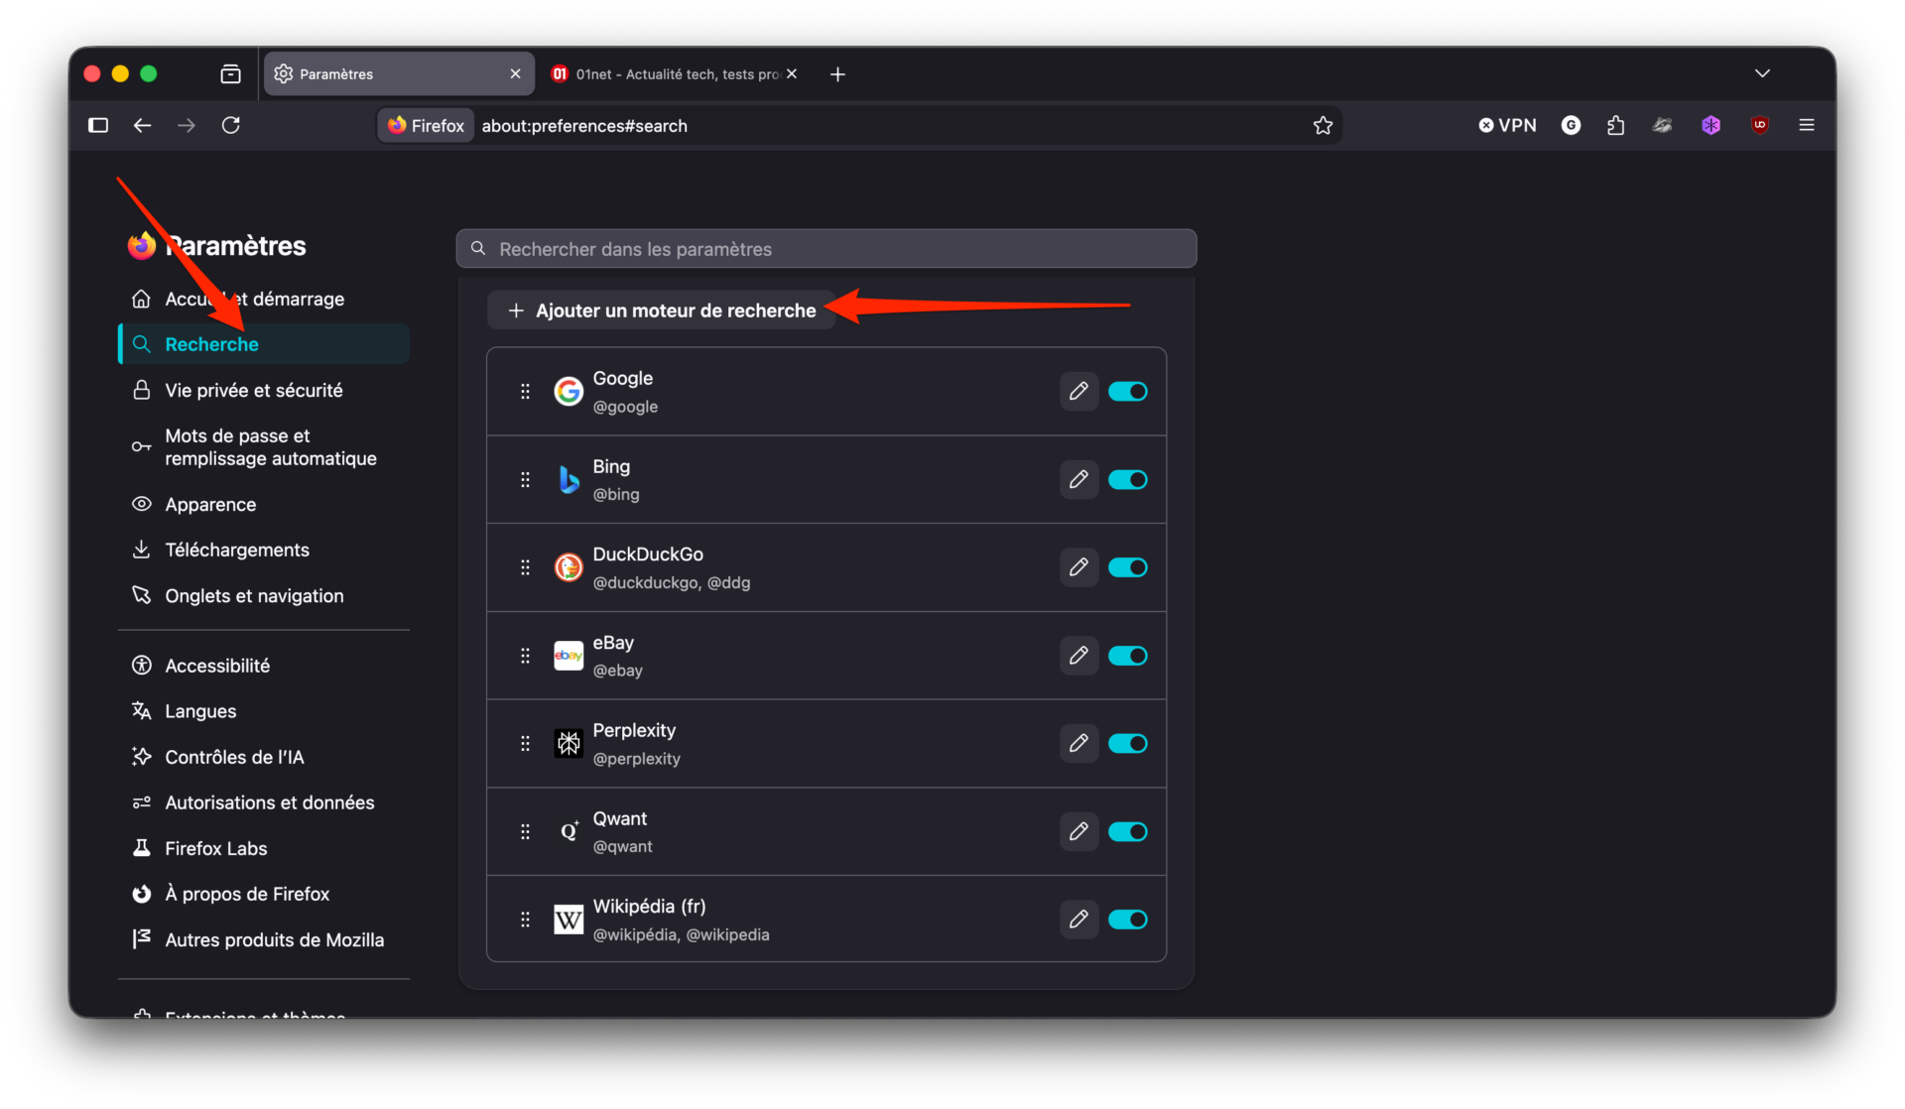Click the Google row drag handle
The image size is (1905, 1109).
pos(525,391)
